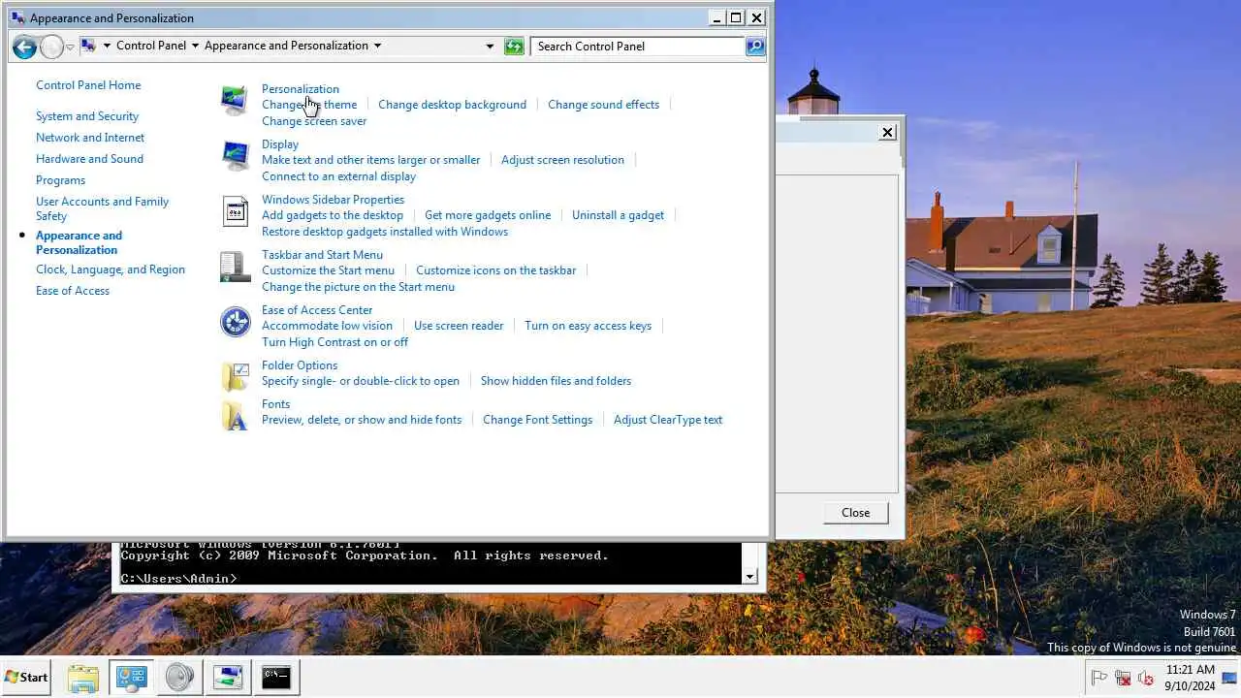1241x698 pixels.
Task: Open the address bar history dropdown
Action: click(490, 46)
